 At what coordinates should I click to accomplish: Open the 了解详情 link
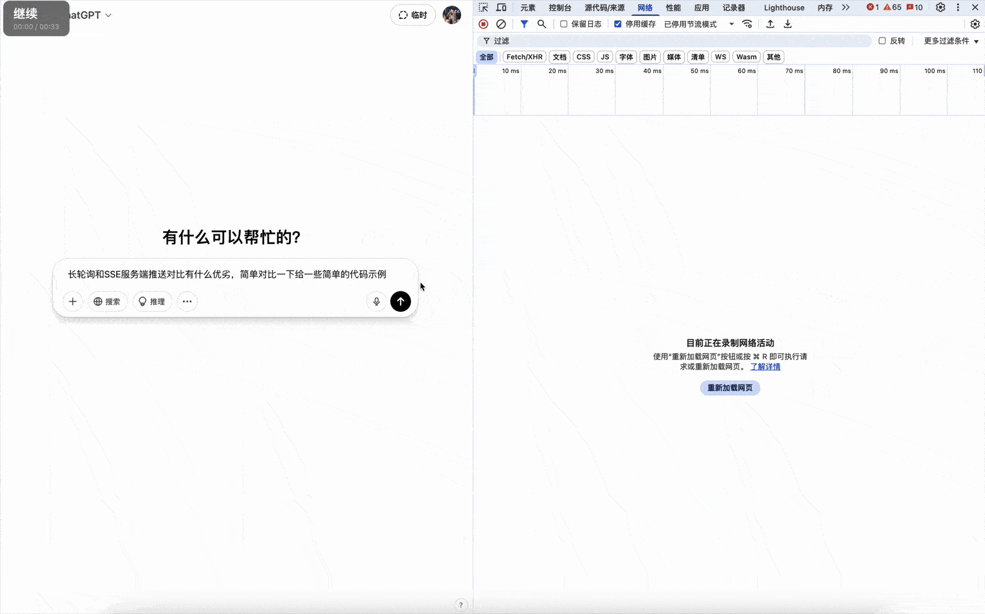click(x=765, y=366)
